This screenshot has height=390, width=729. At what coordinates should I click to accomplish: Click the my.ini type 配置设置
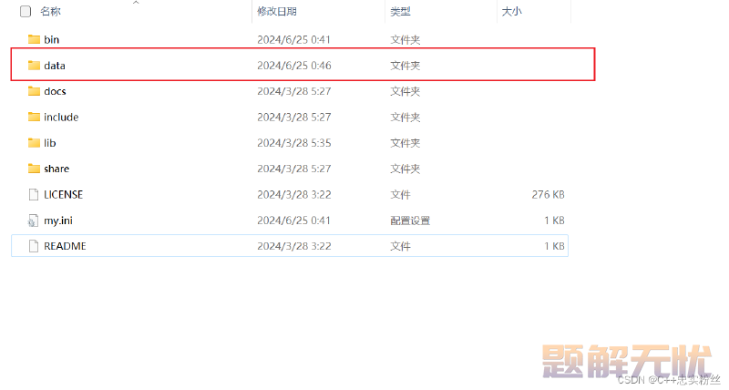pyautogui.click(x=410, y=221)
